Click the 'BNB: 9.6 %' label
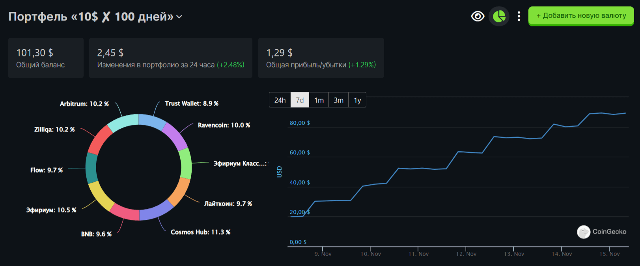 tap(96, 234)
